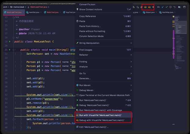Click the run gutter icon beside class MemLeakTest
This screenshot has width=190, height=134.
(10, 42)
